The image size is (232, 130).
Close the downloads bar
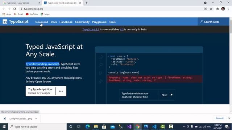point(229,118)
